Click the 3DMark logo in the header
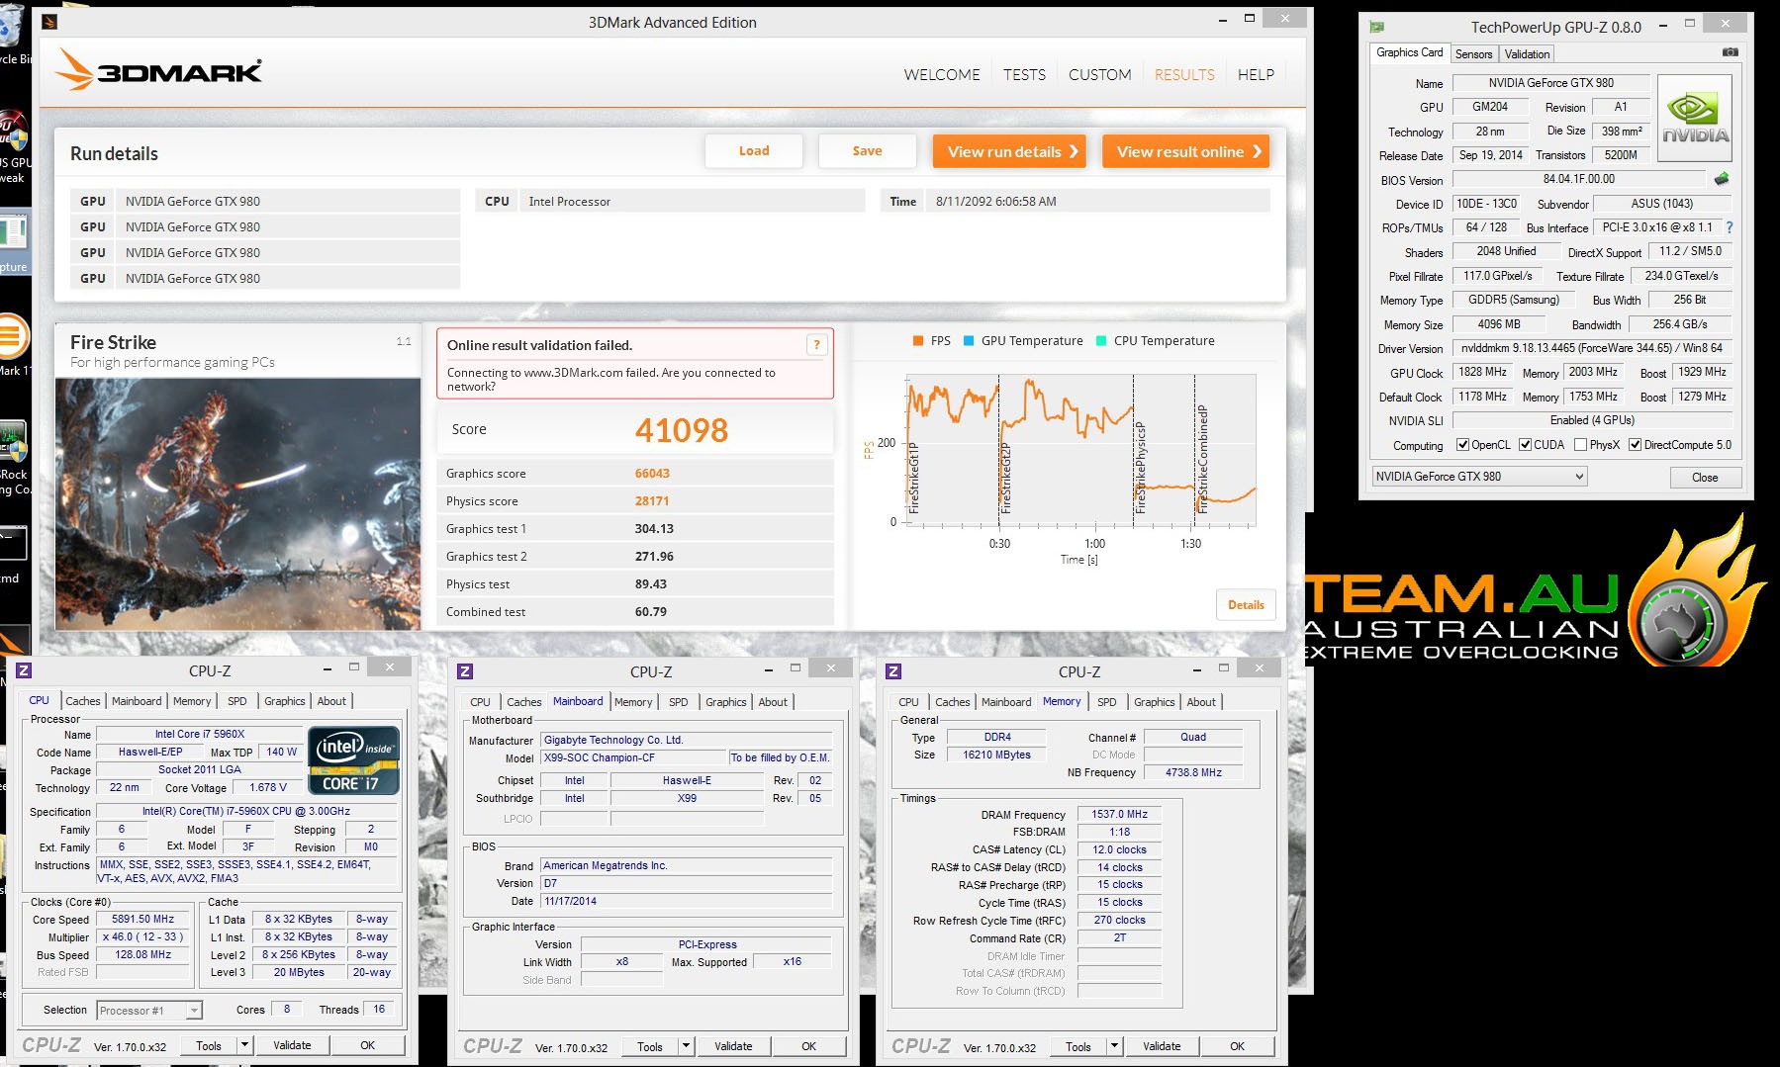The height and width of the screenshot is (1067, 1780). 158,70
